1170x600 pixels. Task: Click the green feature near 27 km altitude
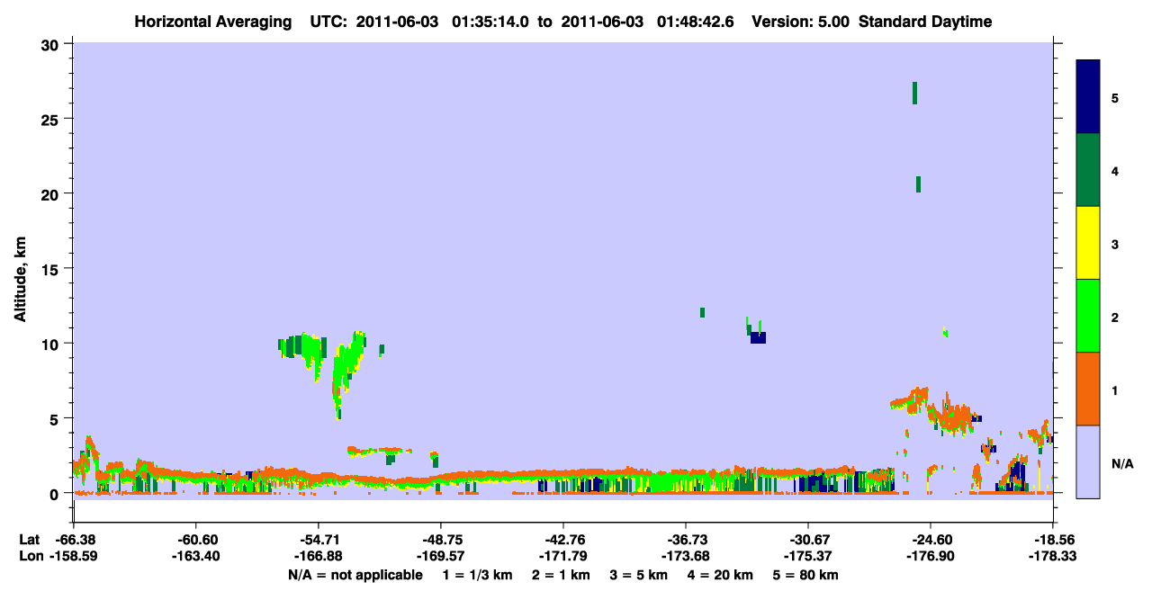tap(914, 93)
